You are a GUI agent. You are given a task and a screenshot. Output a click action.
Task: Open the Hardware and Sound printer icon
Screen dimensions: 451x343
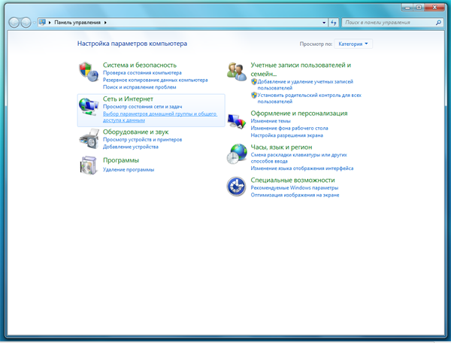click(x=89, y=139)
